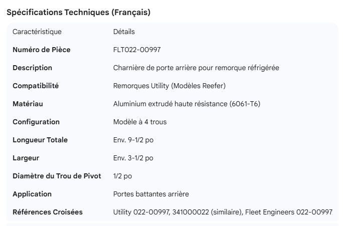Screen dimensions: 343x226
Task: Select the "Détails" column header
Action: click(124, 32)
